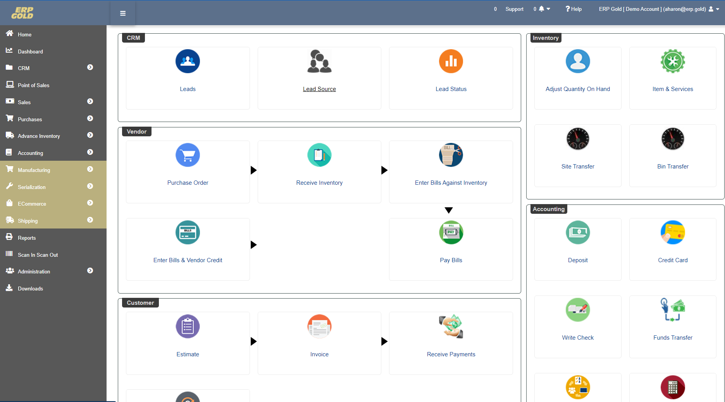Open the Receive Inventory icon
The width and height of the screenshot is (725, 402).
point(319,155)
